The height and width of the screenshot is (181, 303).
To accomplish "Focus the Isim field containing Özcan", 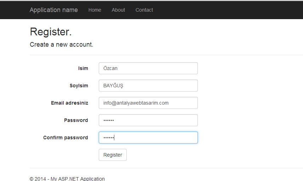I will point(148,68).
